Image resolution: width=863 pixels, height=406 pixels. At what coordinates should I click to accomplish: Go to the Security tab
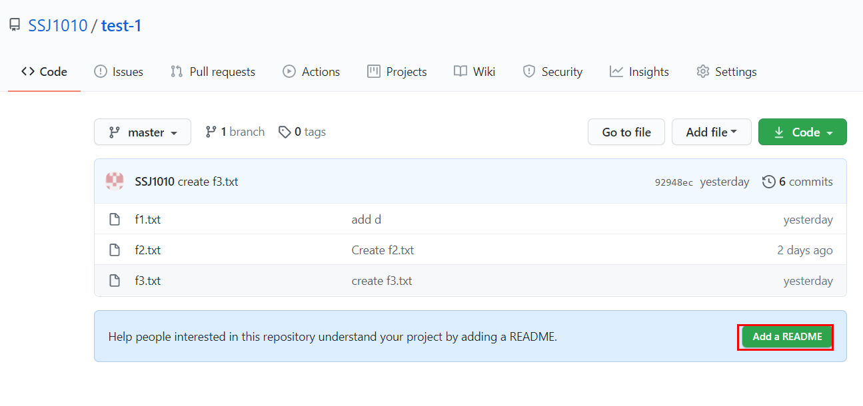coord(552,72)
